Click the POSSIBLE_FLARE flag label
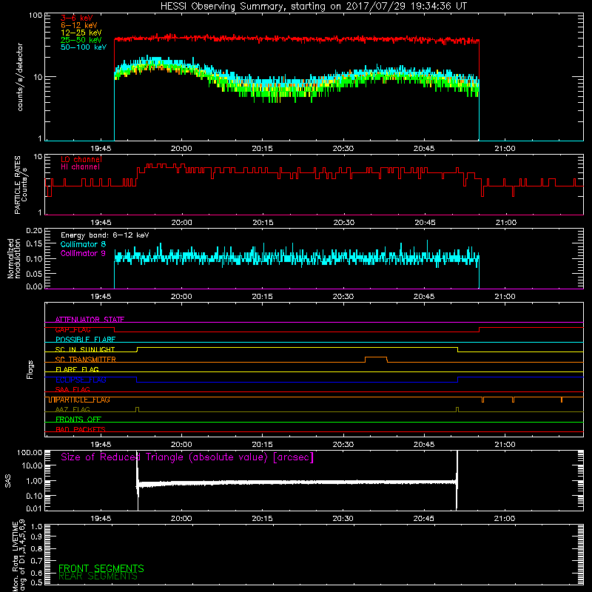Screen dimensions: 592x592 tap(85, 340)
